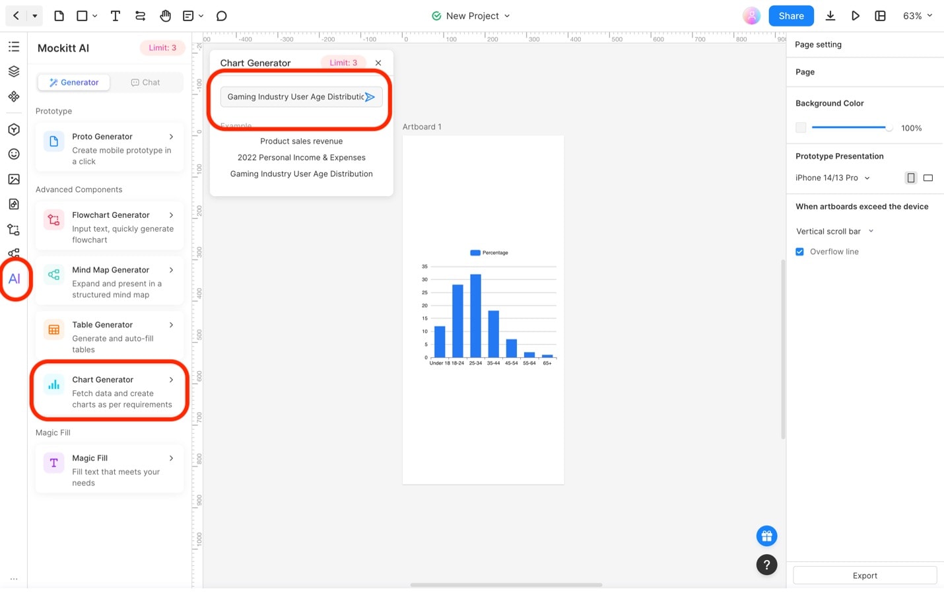Select the Text tool in top toolbar
Screen dimensions: 944x593
(115, 16)
